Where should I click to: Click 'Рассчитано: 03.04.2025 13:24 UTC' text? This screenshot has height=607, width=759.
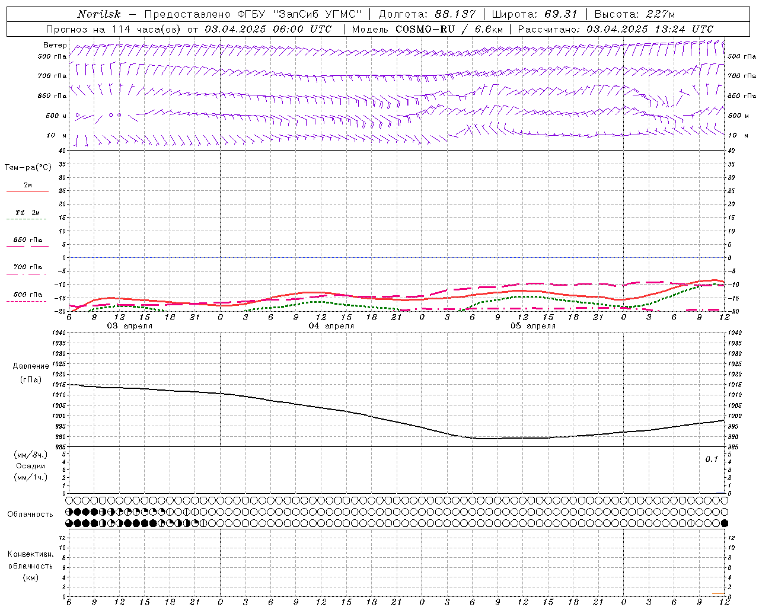(616, 29)
